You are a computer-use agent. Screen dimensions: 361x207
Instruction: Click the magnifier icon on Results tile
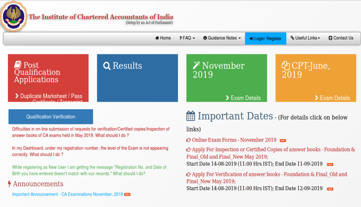(x=107, y=66)
